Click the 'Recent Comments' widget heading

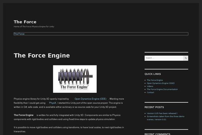point(157,134)
